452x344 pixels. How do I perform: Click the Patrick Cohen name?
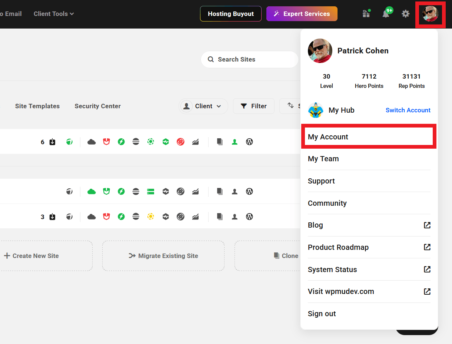coord(363,51)
